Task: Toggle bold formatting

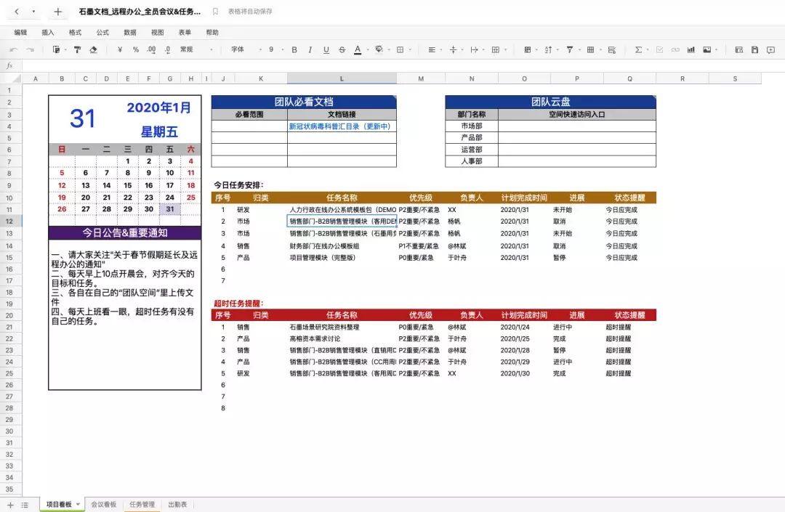Action: 294,50
